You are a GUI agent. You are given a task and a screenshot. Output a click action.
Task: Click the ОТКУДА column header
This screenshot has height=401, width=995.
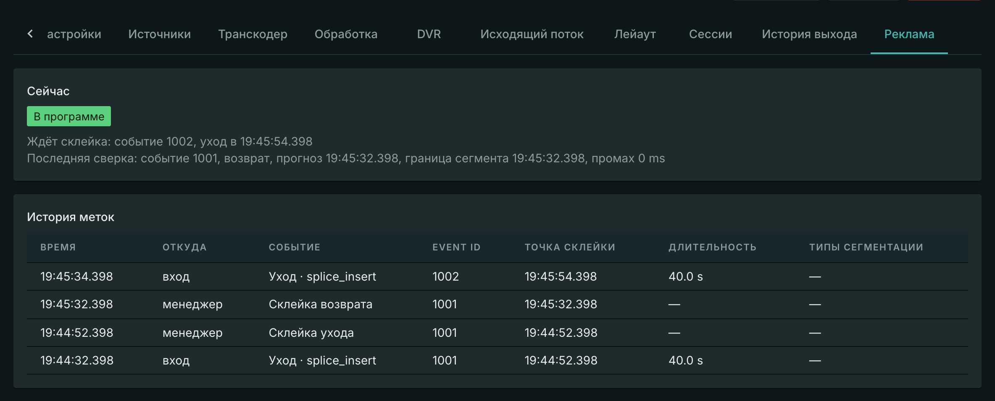(184, 247)
